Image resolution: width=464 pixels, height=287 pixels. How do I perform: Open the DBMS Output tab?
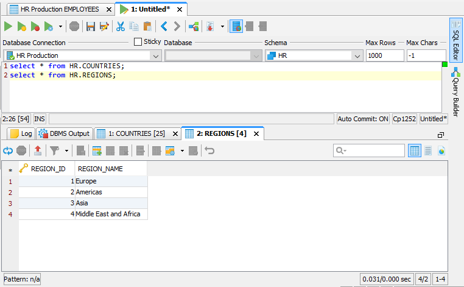point(64,133)
